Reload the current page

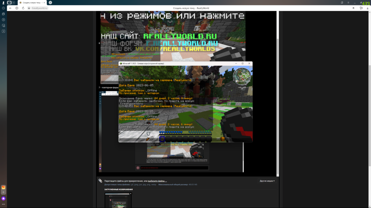pos(23,8)
